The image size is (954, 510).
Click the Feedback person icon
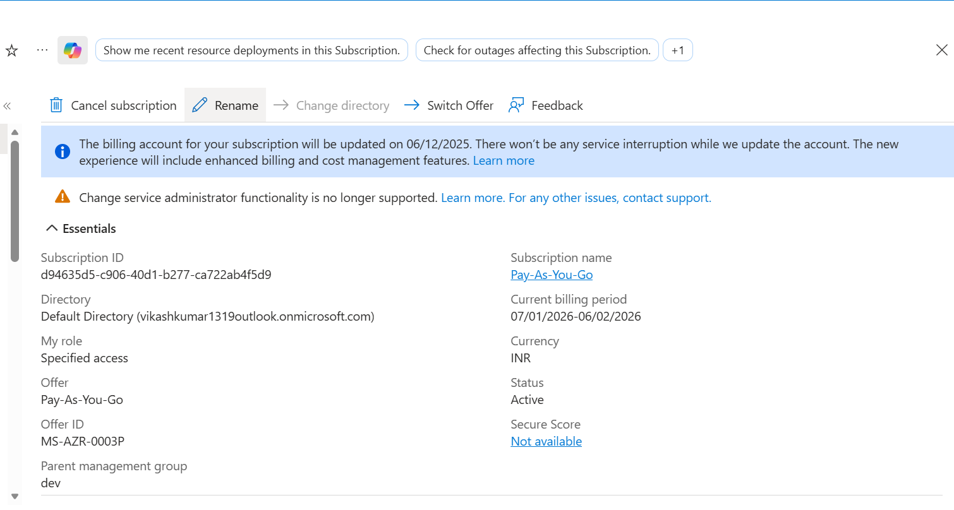click(x=516, y=105)
